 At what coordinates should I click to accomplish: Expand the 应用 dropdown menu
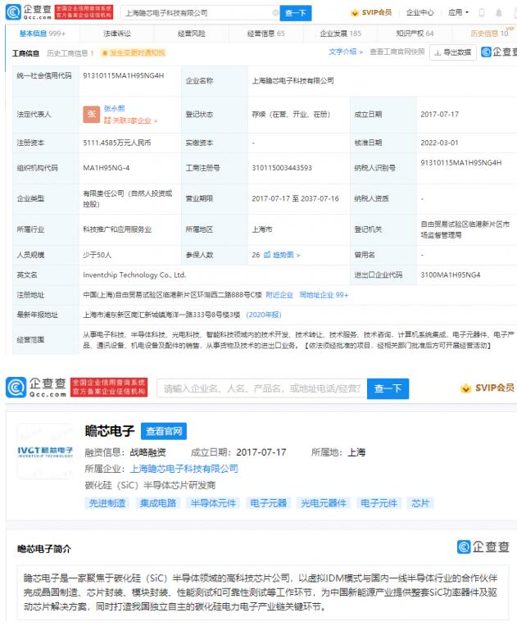[x=458, y=13]
